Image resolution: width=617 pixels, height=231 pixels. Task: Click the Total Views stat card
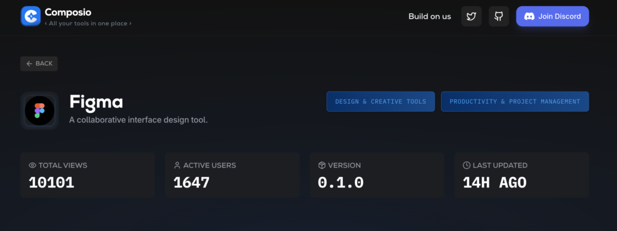(88, 175)
